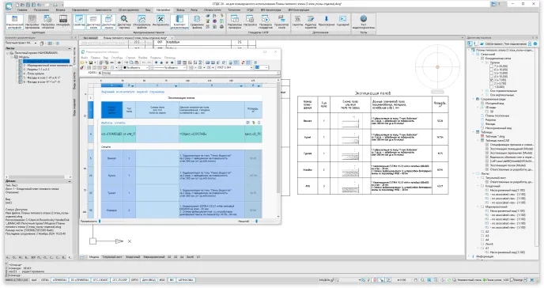Viewport: 544px width, 288px height.
Task: Open the ГОСТ font dropdown in table editor
Action: tap(235, 68)
